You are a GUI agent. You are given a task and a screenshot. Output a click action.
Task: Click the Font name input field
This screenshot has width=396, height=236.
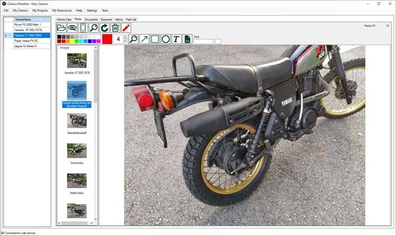point(203,41)
